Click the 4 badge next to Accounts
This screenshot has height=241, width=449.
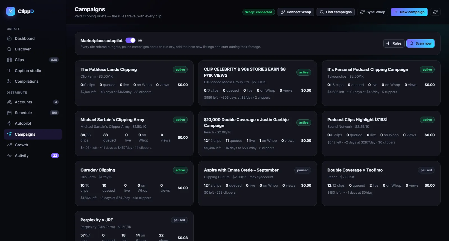point(56,102)
